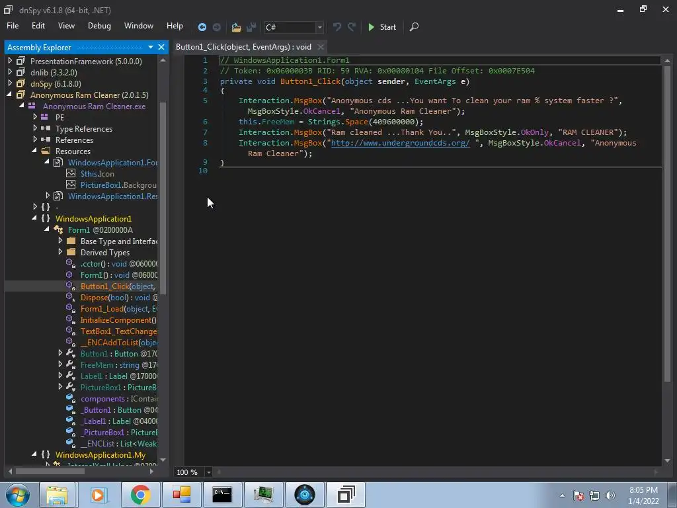
Task: Open the 100 % zoom dropdown
Action: click(208, 472)
